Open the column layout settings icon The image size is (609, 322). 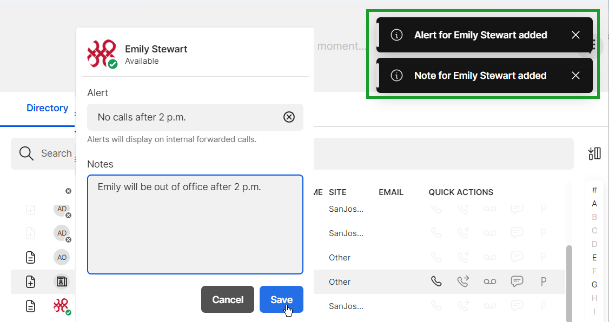[594, 153]
